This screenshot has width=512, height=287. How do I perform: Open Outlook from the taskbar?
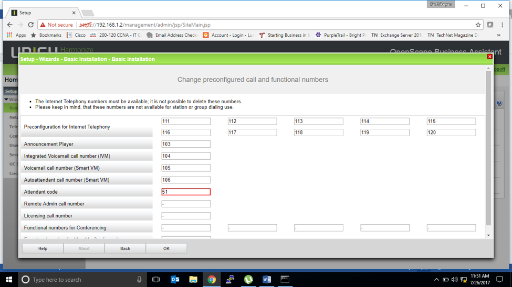pos(175,280)
